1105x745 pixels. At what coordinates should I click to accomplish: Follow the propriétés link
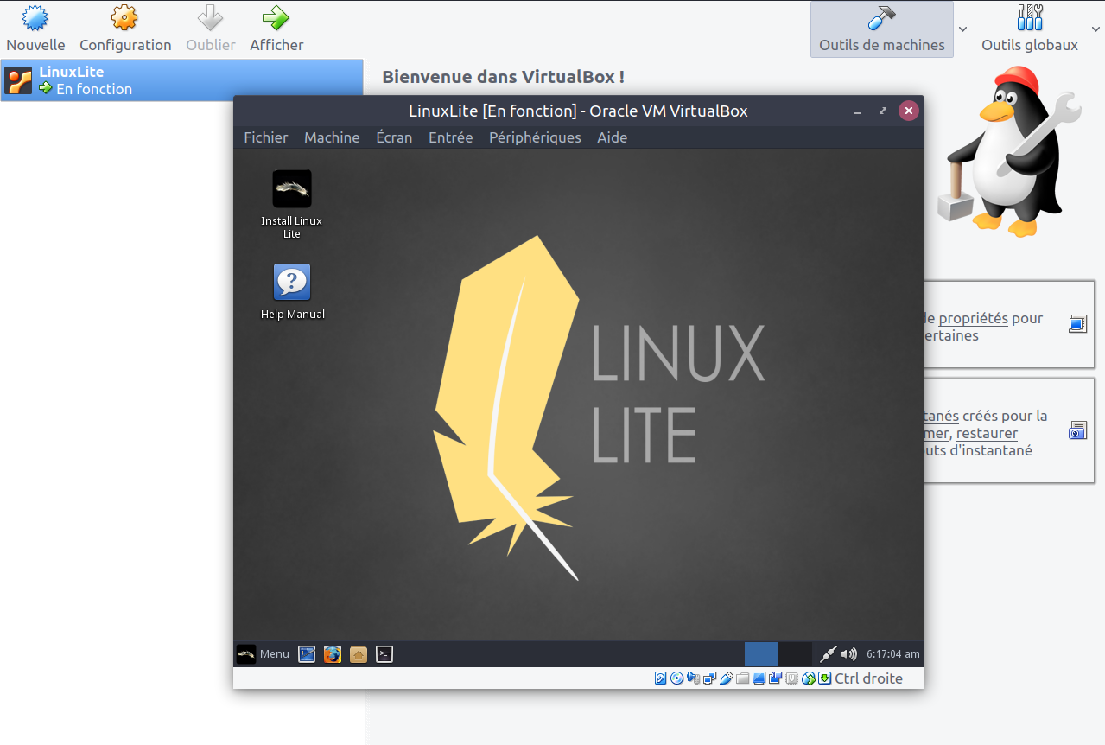click(973, 319)
